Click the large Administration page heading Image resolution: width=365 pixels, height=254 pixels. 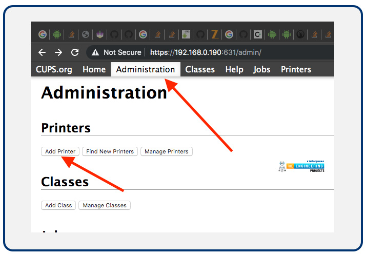(x=104, y=93)
